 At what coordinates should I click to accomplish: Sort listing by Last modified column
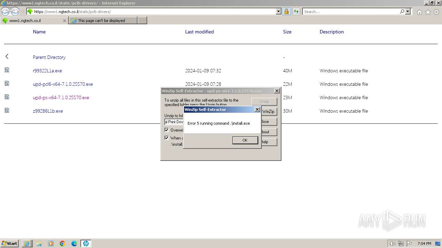(x=199, y=32)
